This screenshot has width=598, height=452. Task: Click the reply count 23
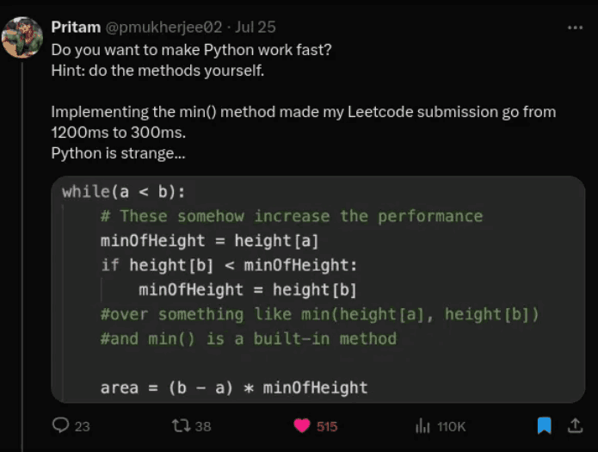coord(82,426)
